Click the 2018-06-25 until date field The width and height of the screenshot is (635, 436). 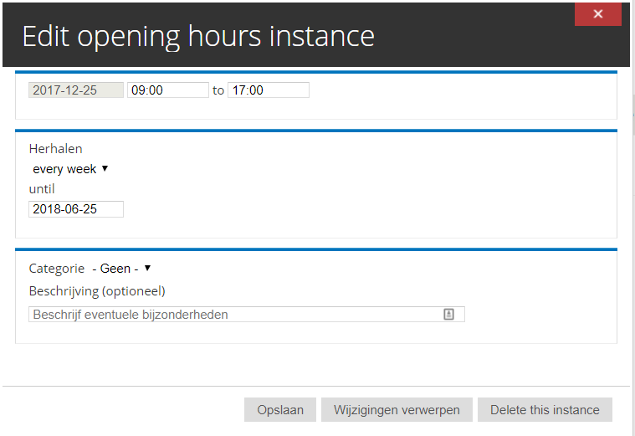pos(76,209)
